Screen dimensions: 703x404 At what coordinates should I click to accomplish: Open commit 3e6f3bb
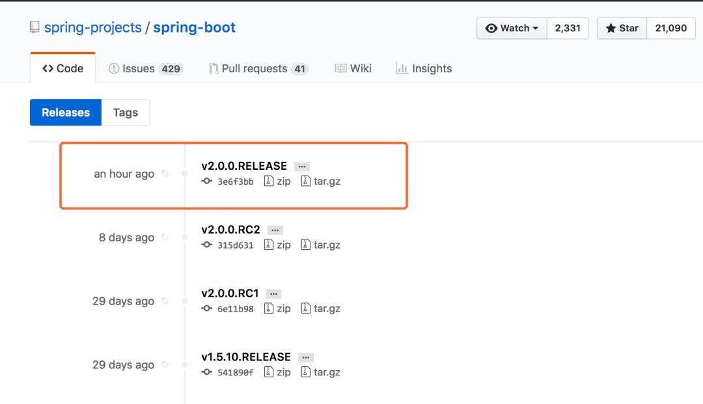pos(236,182)
